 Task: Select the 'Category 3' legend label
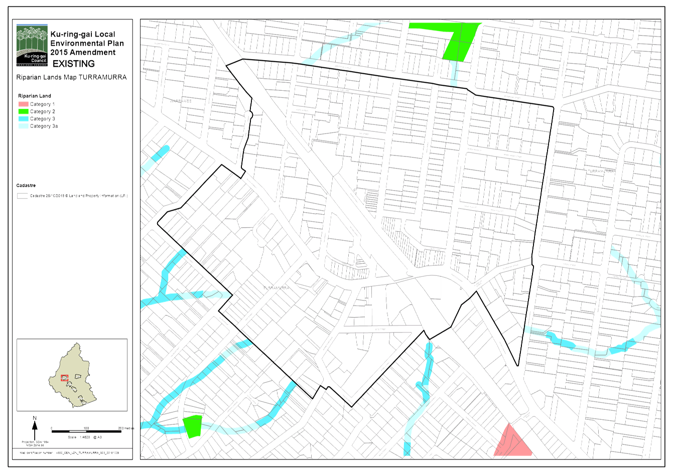tap(42, 119)
